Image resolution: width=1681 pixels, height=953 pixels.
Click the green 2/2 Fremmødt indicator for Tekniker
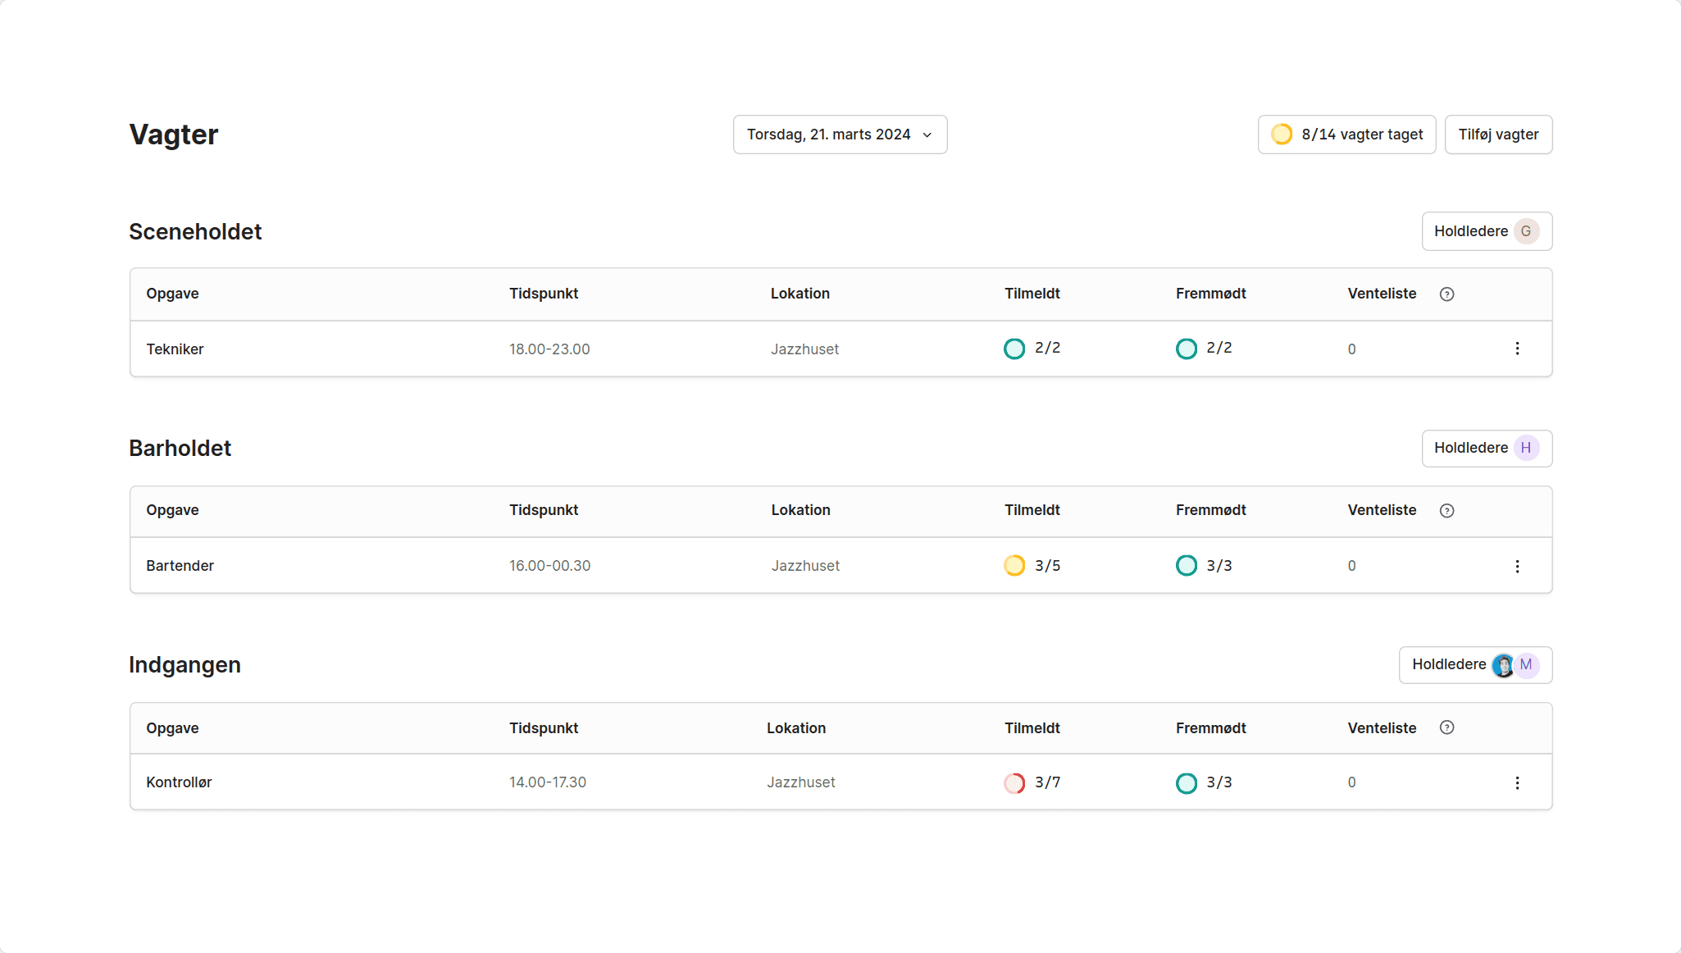click(1187, 349)
